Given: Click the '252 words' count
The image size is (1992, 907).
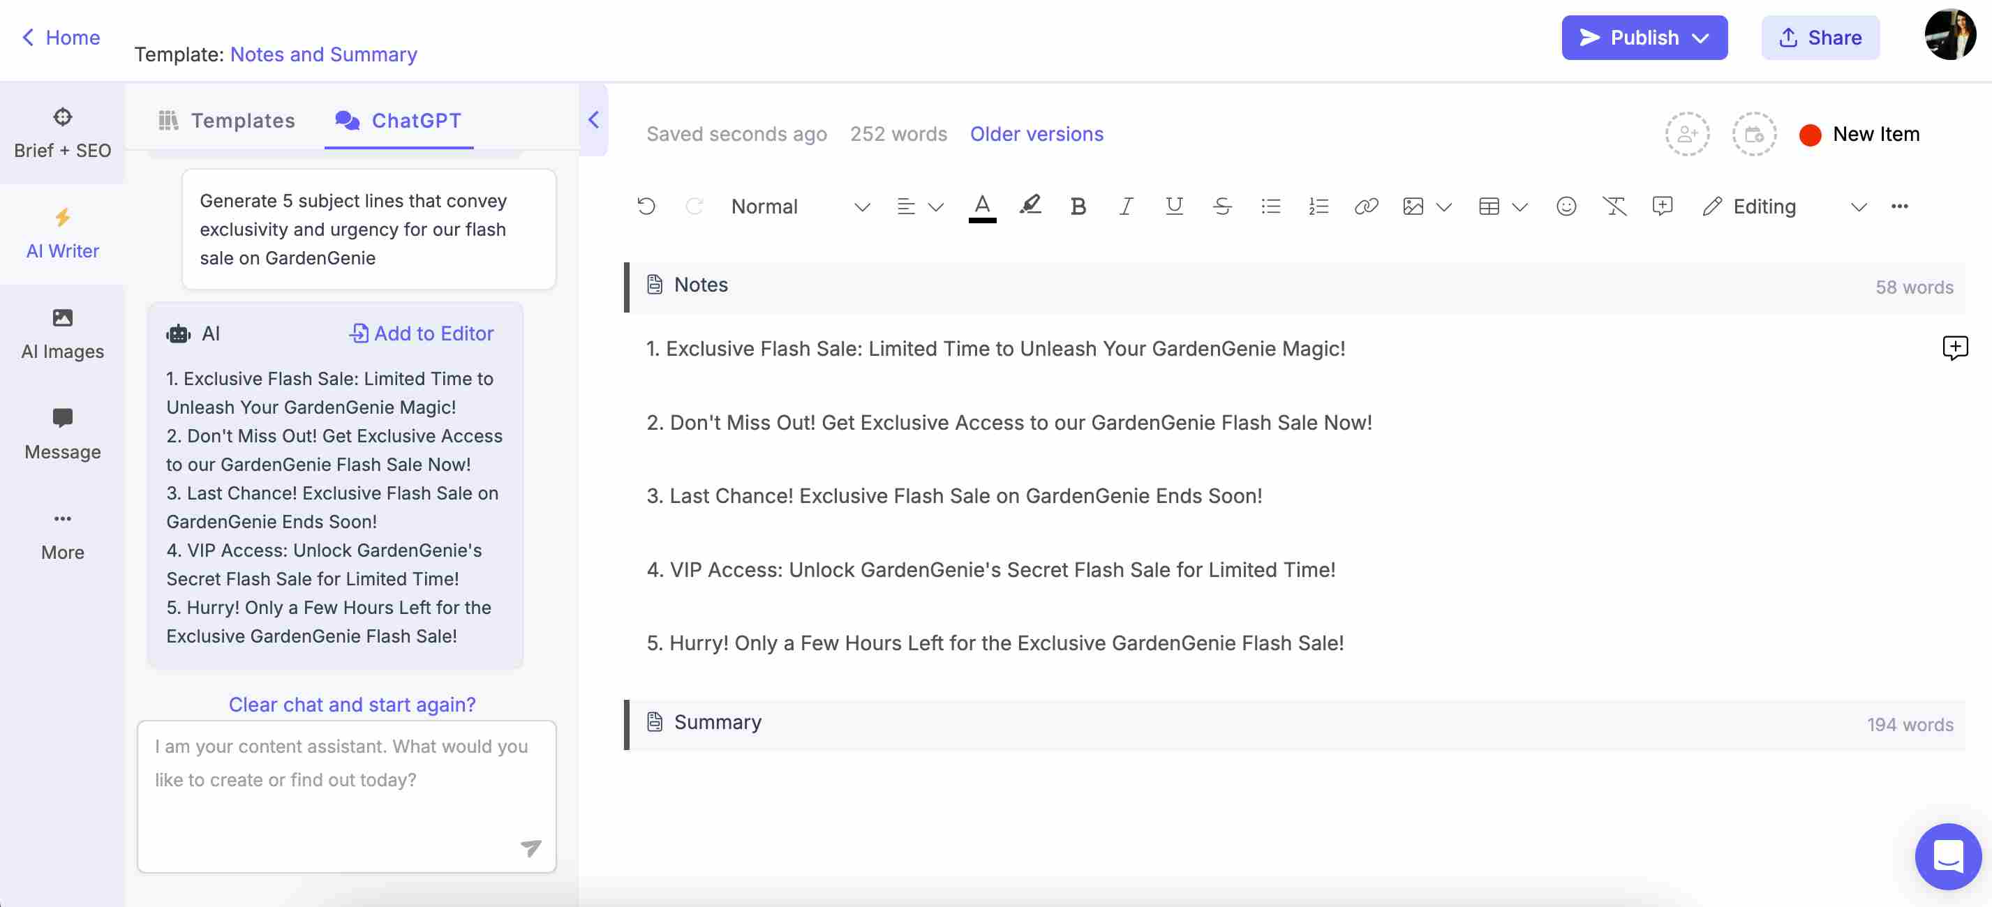Looking at the screenshot, I should click(898, 134).
